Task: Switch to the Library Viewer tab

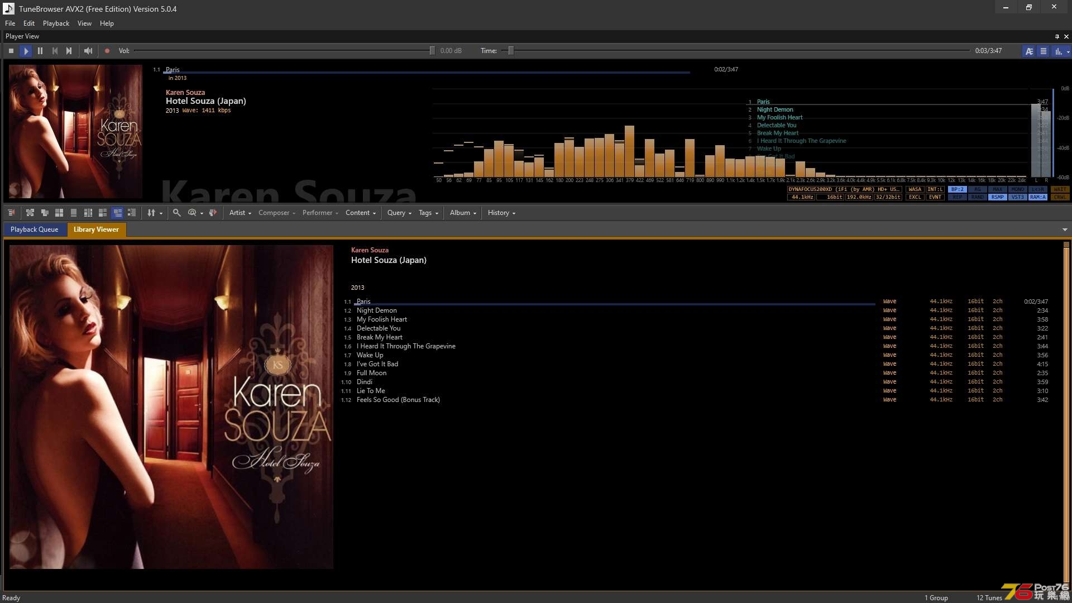Action: pyautogui.click(x=96, y=229)
